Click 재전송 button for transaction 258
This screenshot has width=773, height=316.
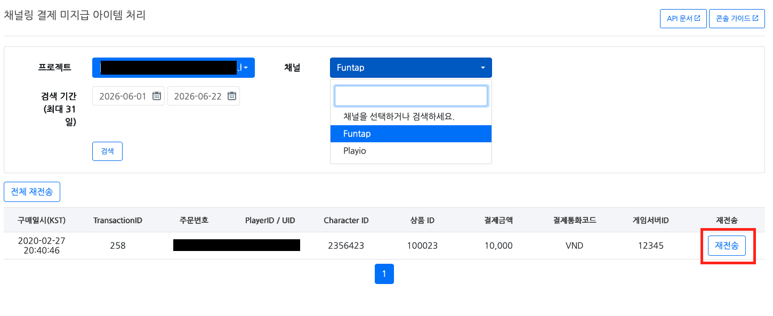727,246
